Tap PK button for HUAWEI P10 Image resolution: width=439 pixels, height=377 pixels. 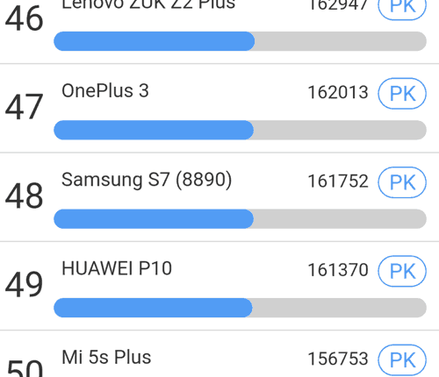[x=402, y=271]
